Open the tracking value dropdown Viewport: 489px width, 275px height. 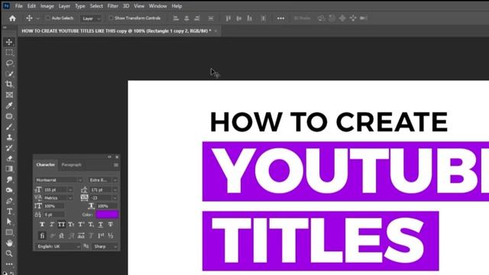pyautogui.click(x=115, y=198)
